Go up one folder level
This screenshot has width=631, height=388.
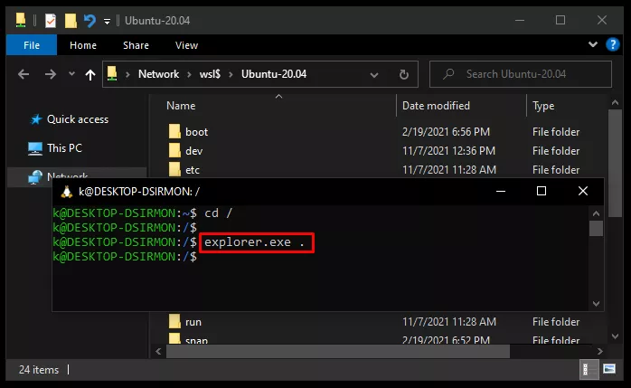coord(90,74)
